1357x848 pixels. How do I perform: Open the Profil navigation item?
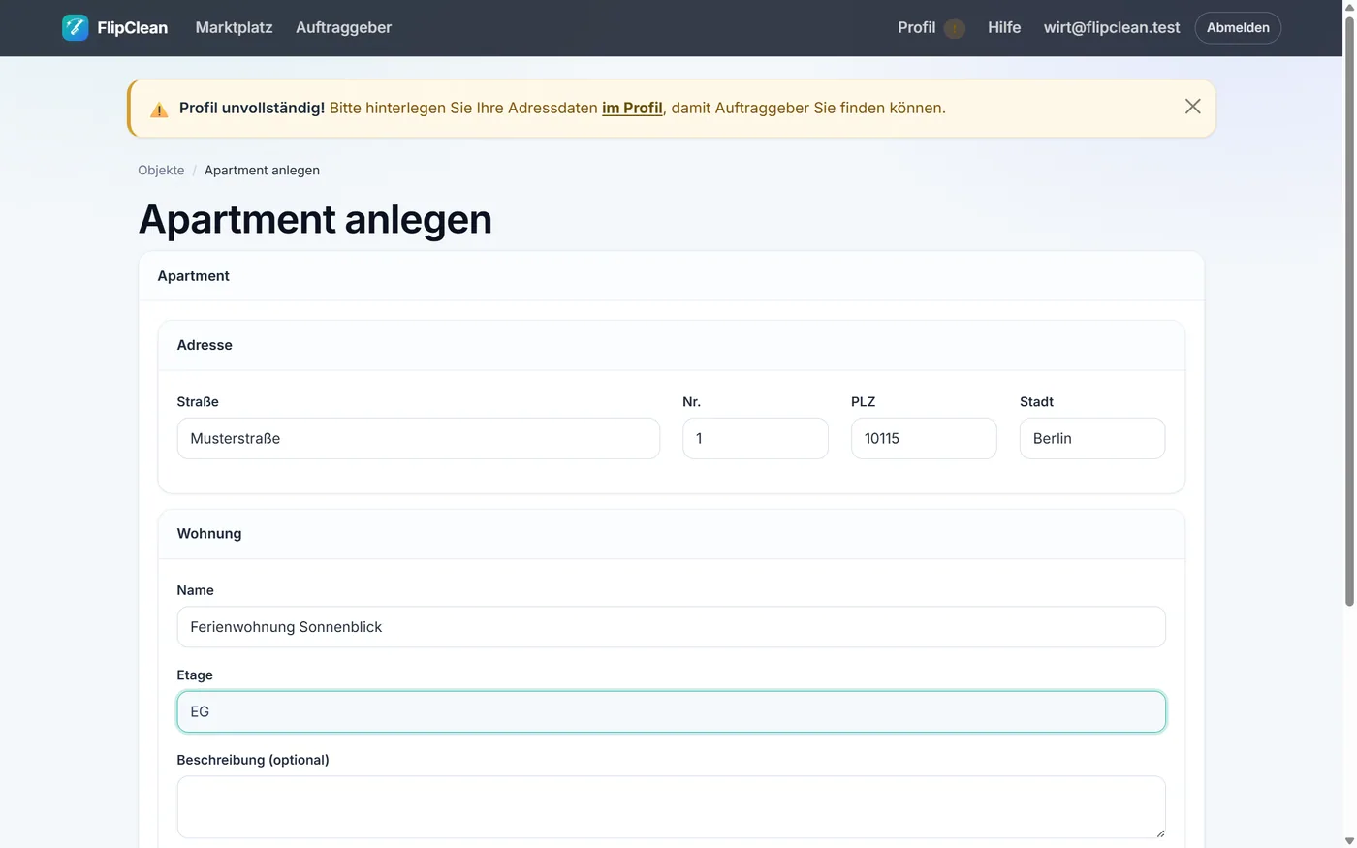[916, 28]
